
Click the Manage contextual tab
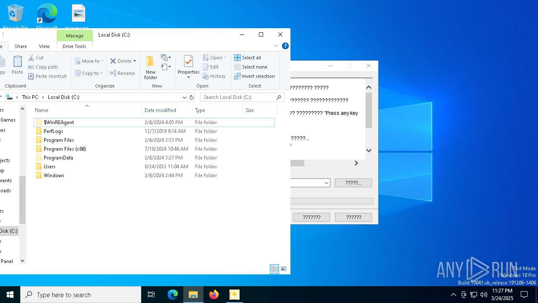[x=75, y=36]
